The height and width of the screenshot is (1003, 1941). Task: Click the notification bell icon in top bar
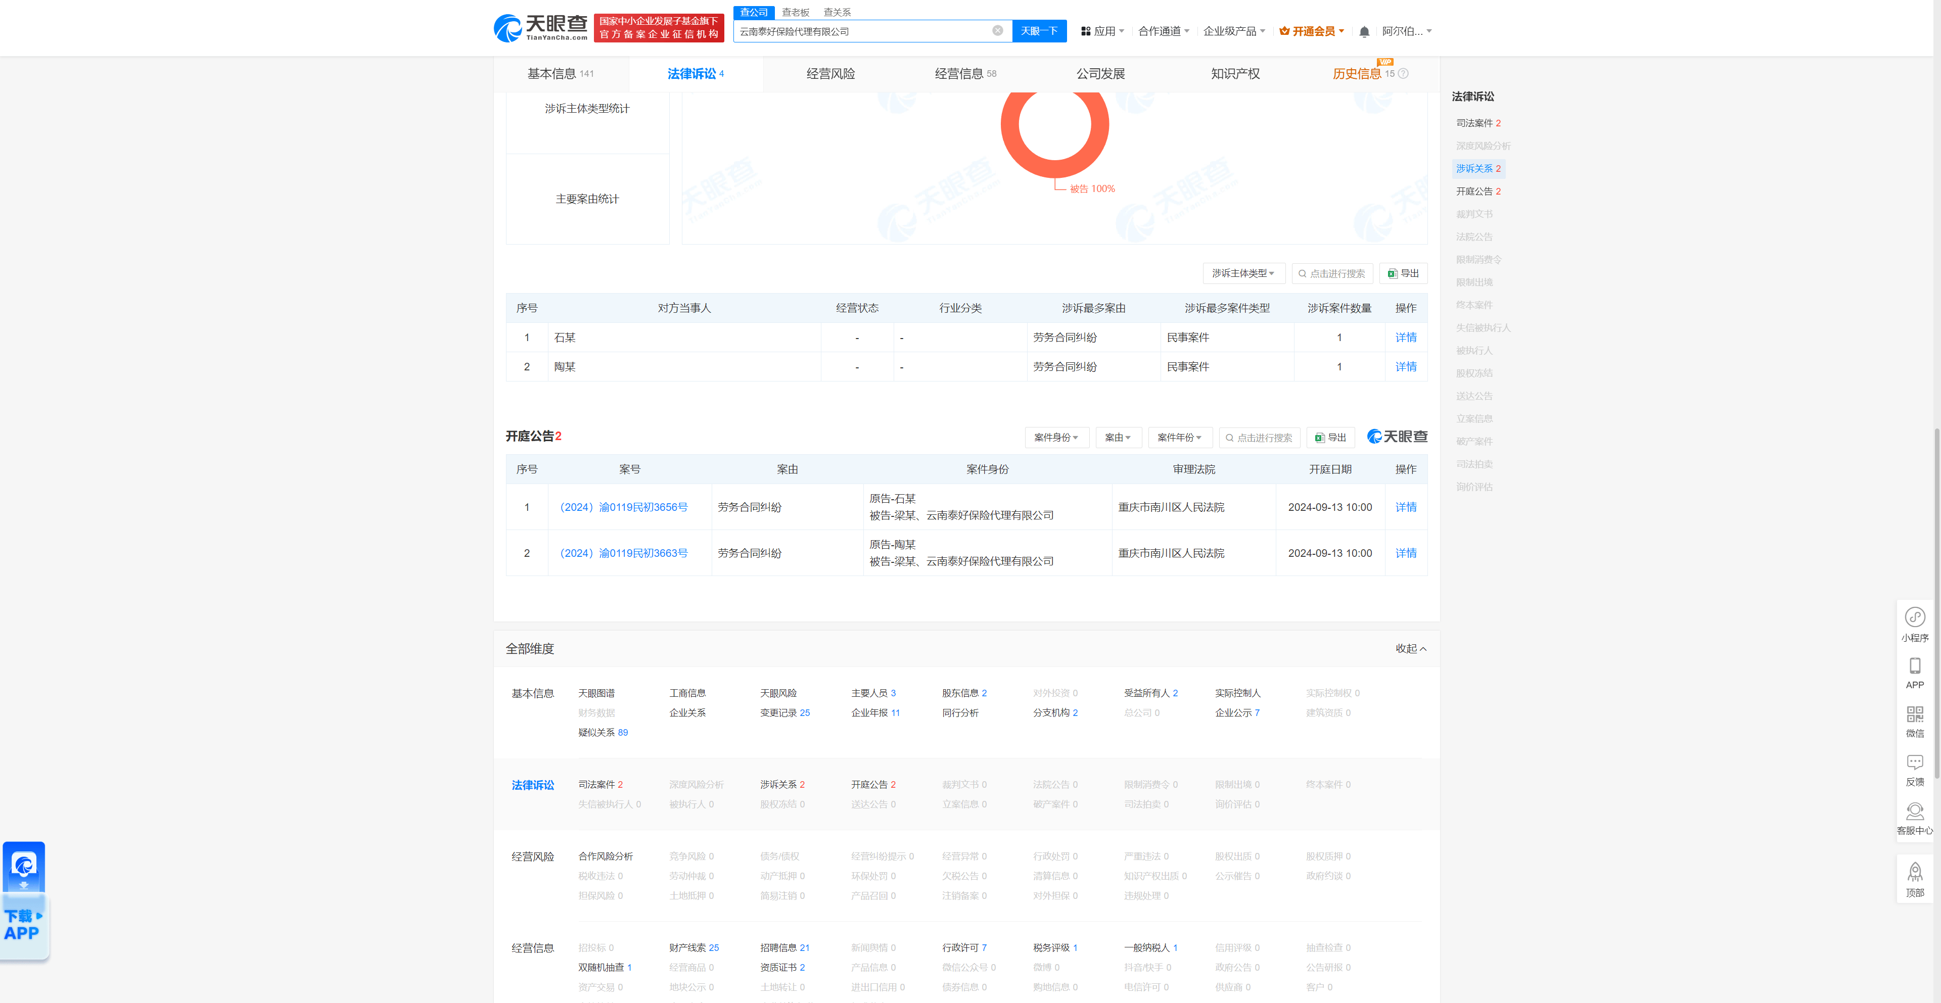(x=1364, y=31)
